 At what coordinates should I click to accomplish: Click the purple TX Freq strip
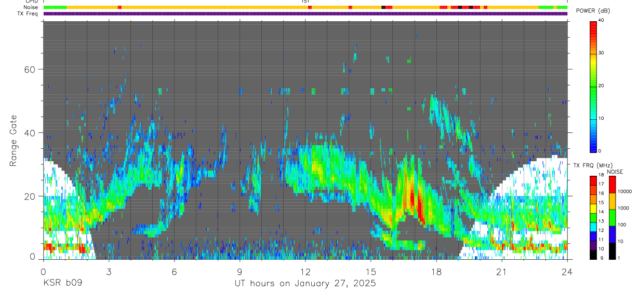(305, 13)
